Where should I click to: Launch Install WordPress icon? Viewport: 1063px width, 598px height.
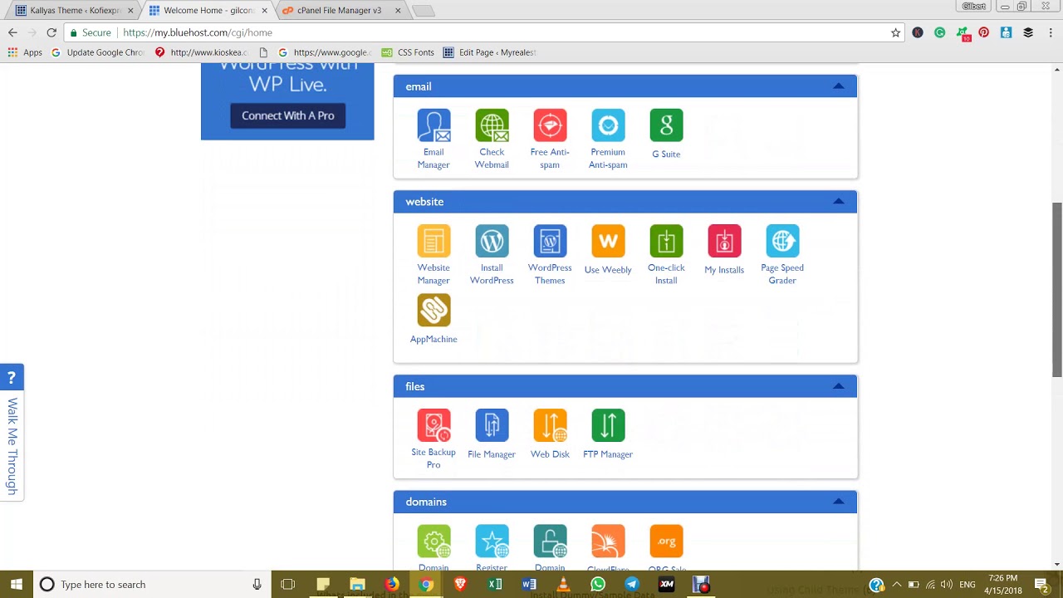(x=492, y=241)
